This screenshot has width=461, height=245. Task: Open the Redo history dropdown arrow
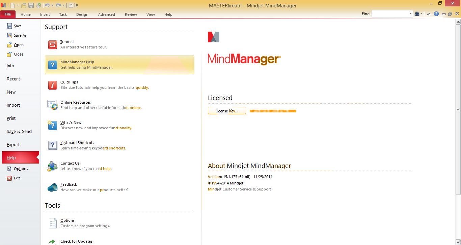click(63, 5)
